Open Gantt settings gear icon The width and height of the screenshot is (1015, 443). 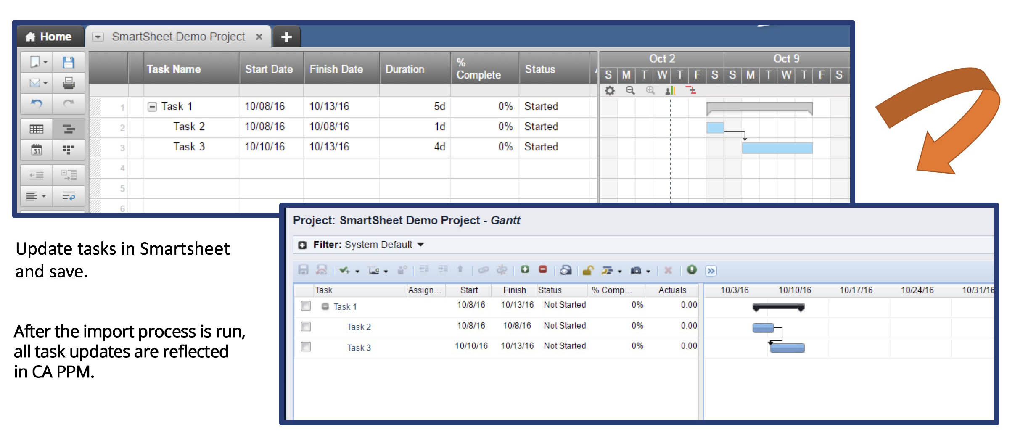[x=610, y=90]
